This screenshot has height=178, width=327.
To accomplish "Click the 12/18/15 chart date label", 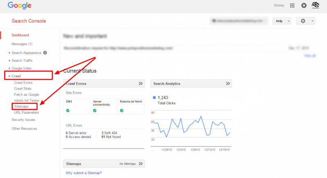I will click(x=224, y=150).
